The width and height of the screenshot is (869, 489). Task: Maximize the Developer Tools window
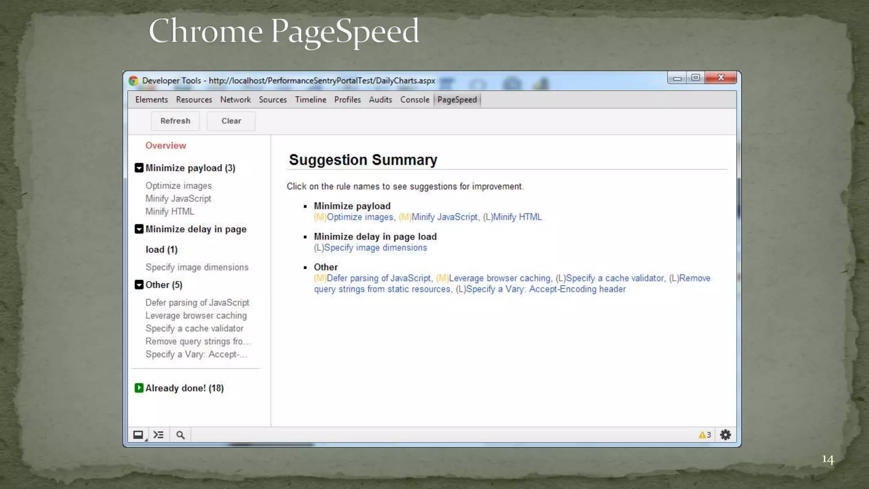click(695, 78)
